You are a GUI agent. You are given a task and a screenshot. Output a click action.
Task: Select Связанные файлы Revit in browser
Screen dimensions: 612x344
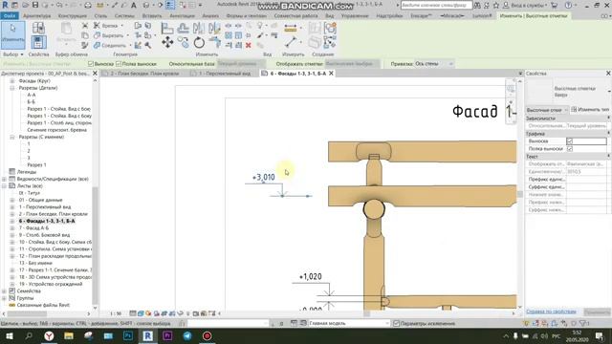[43, 305]
